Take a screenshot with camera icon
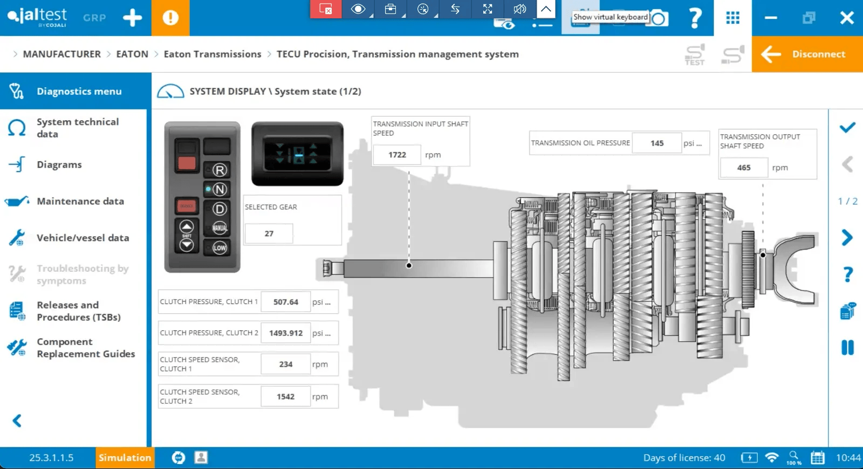 coord(659,18)
